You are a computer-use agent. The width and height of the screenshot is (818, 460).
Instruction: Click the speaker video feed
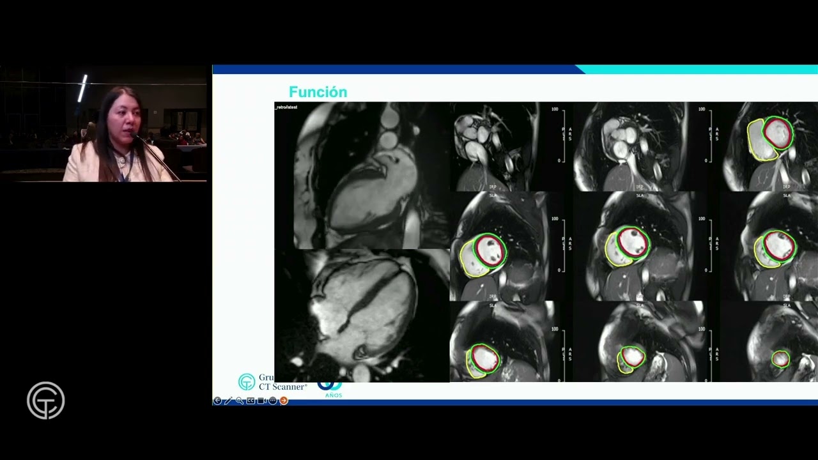tap(104, 123)
